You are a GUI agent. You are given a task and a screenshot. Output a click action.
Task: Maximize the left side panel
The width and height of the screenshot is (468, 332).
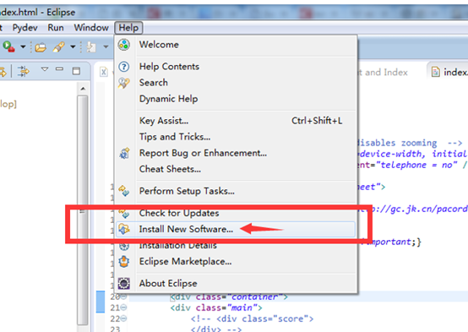[76, 71]
